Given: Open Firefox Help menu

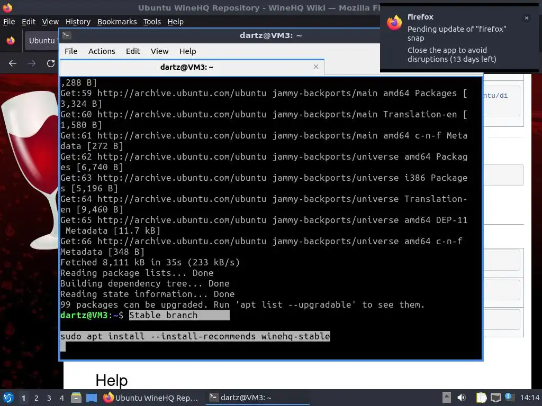Looking at the screenshot, I should click(176, 22).
